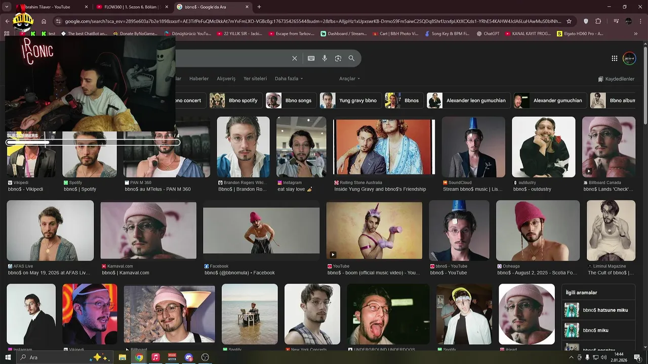The image size is (648, 364).
Task: Switch to the FLOW360 browser tab
Action: 133,7
